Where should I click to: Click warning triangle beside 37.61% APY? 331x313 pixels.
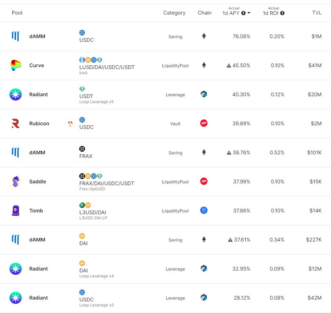(x=230, y=240)
